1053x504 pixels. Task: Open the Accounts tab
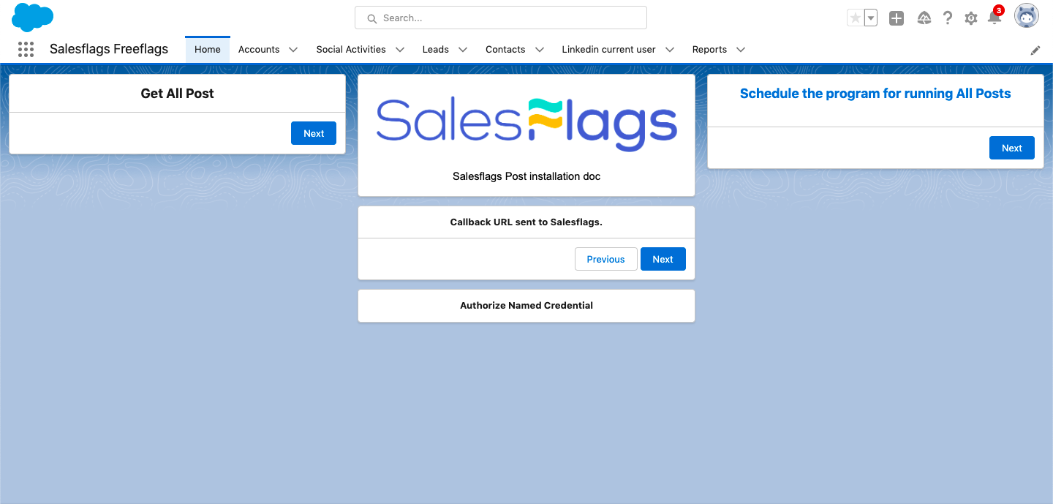coord(259,50)
